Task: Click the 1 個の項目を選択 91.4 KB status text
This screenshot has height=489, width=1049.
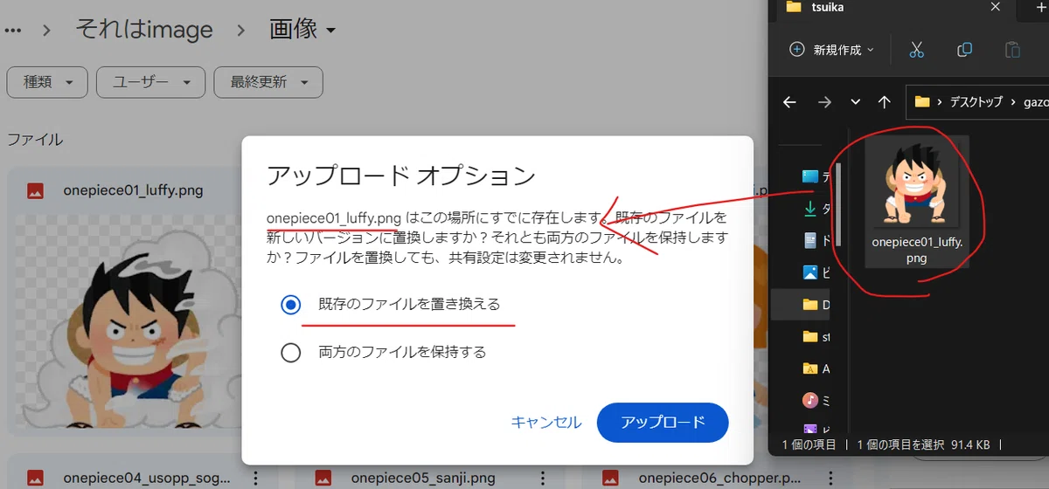Action: 923,444
